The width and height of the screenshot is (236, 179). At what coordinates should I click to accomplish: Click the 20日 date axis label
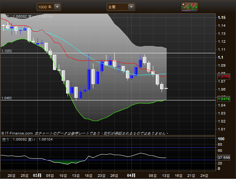pyautogui.click(x=12, y=175)
